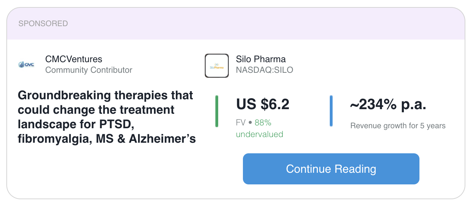Select the CMCVentures contributor name
Image resolution: width=471 pixels, height=207 pixels.
[x=74, y=59]
